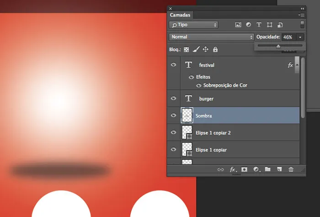The height and width of the screenshot is (217, 320).
Task: Click the link layers chain icon
Action: (220, 169)
